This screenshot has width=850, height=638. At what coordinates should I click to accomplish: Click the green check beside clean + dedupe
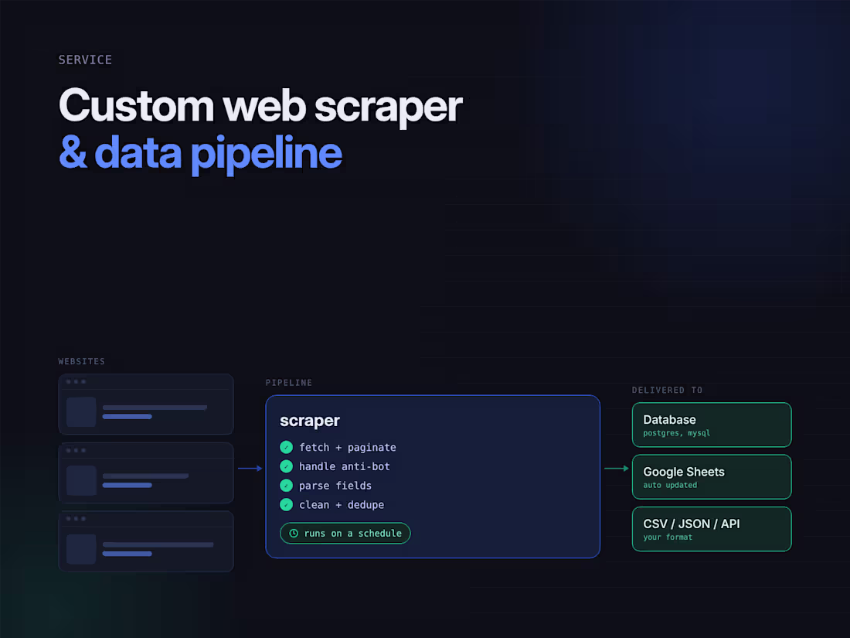pyautogui.click(x=286, y=504)
